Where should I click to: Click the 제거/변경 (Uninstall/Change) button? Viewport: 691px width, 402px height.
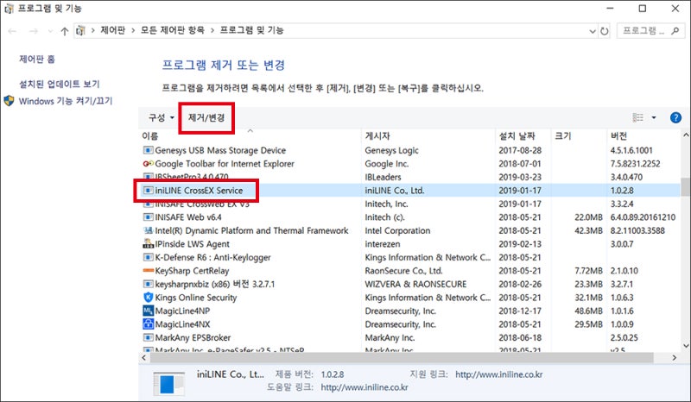206,117
